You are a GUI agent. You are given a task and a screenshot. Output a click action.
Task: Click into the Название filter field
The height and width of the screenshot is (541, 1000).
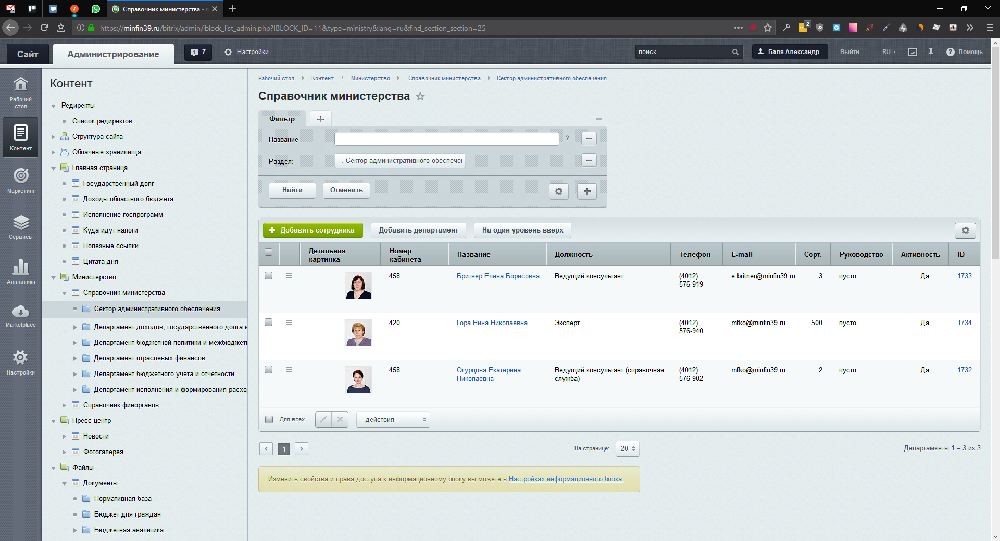(x=446, y=139)
